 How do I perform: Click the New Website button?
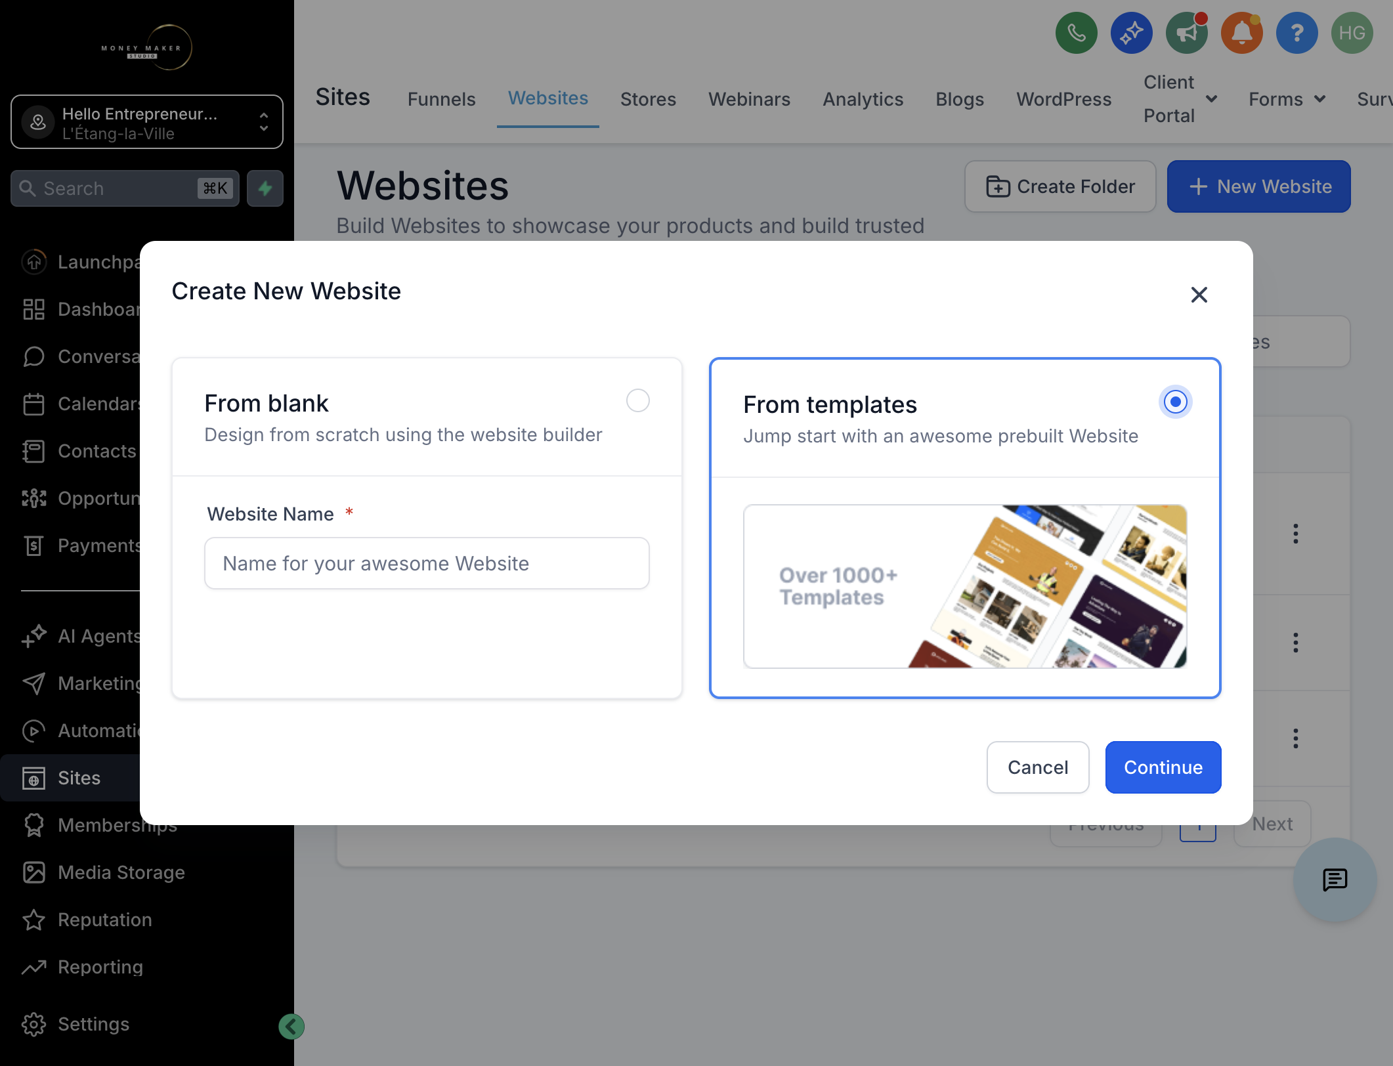click(x=1258, y=186)
